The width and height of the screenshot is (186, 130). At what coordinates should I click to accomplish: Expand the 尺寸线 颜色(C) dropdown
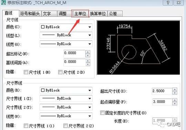pyautogui.click(x=66, y=27)
